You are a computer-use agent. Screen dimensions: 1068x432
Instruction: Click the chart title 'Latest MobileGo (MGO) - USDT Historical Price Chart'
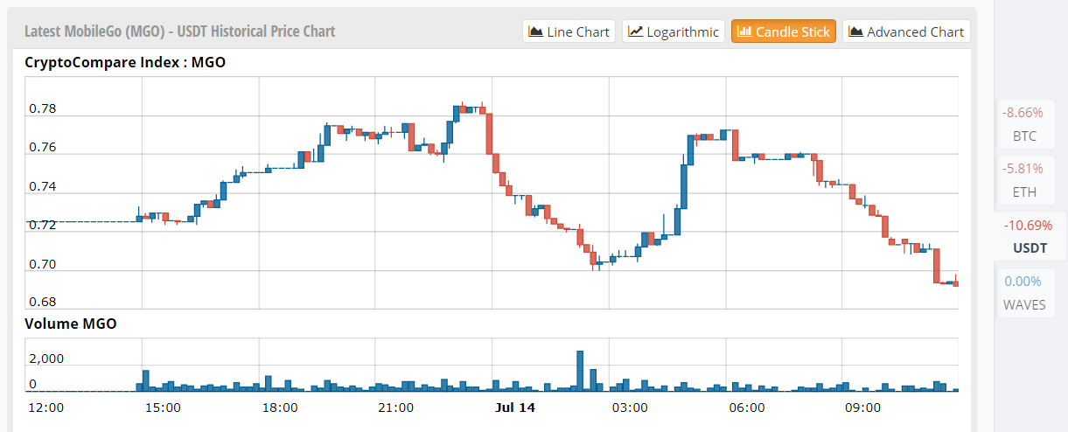point(180,31)
